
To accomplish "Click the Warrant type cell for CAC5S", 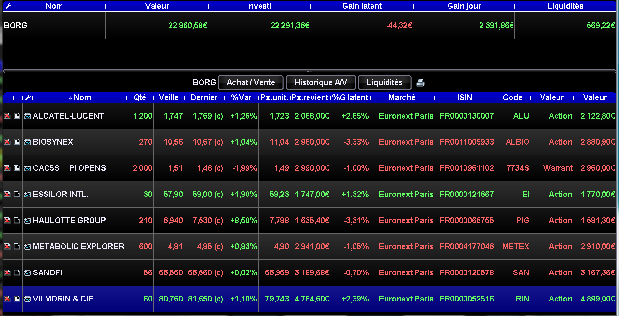I will 552,168.
